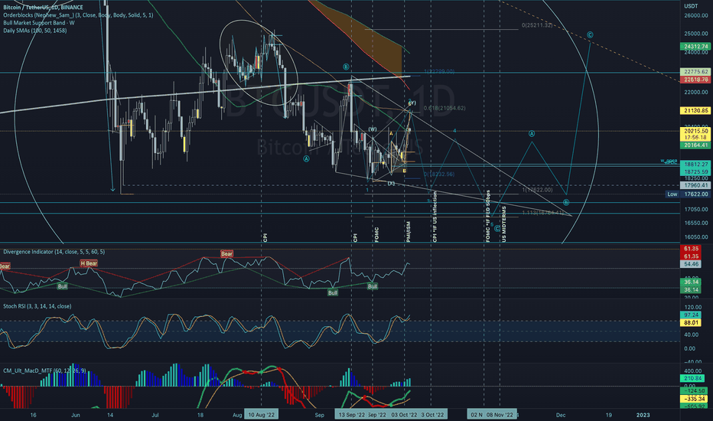Viewport: 713px width, 421px height.
Task: Click the green 20164.41 price label
Action: point(695,145)
